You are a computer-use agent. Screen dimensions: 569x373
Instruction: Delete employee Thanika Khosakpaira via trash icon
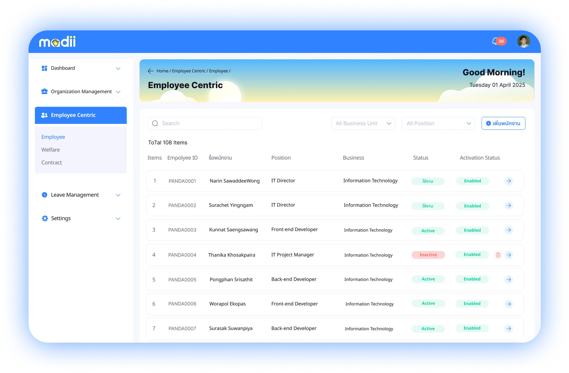click(x=498, y=255)
